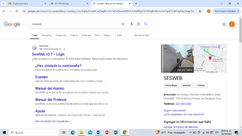Open the Examen sitelink

(41, 77)
